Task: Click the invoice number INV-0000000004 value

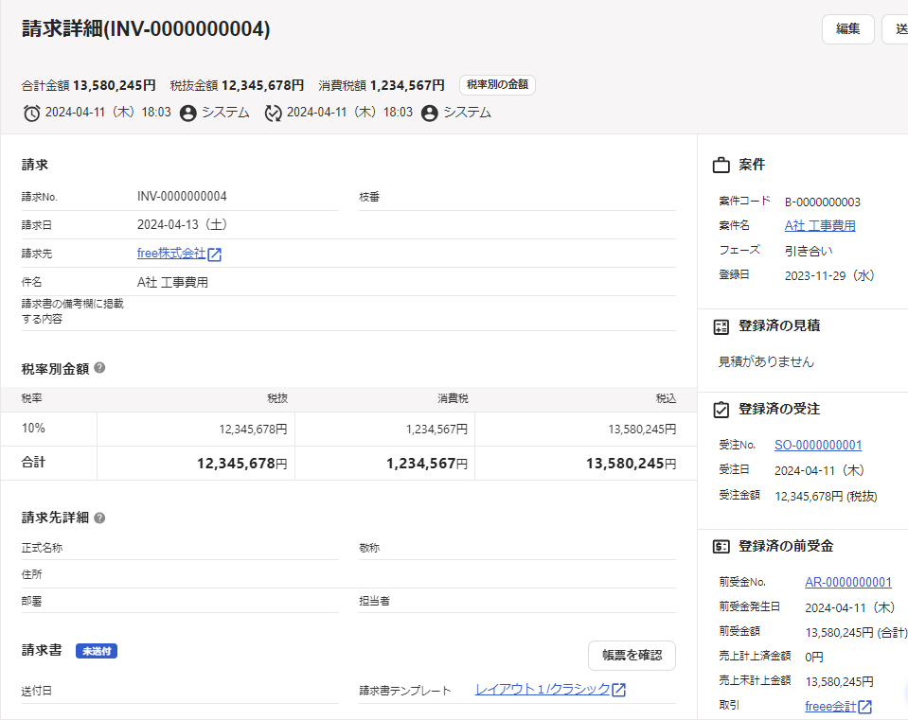Action: pyautogui.click(x=182, y=196)
